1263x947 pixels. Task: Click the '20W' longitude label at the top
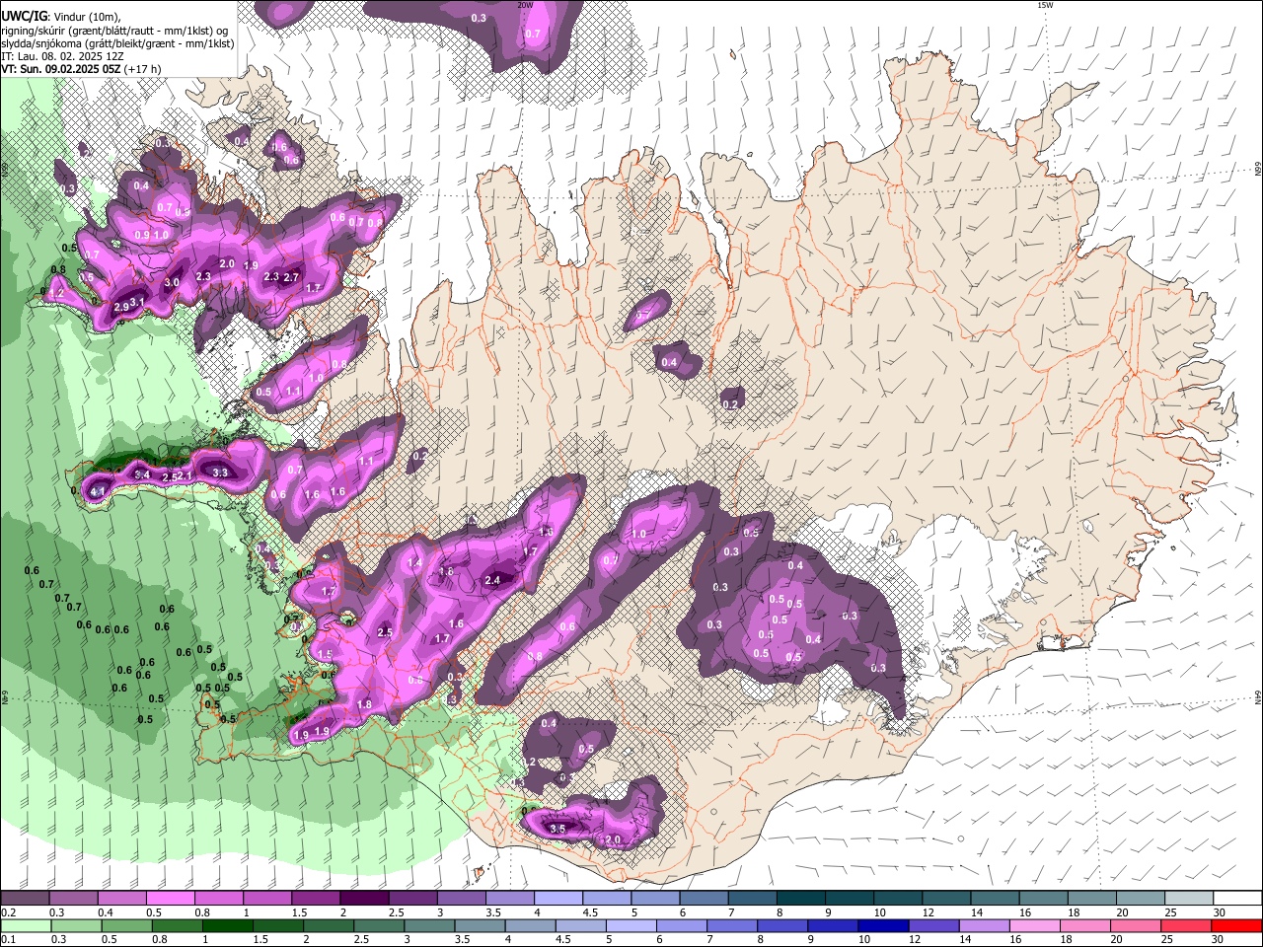click(525, 5)
